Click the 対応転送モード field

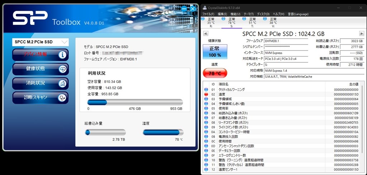(x=286, y=59)
